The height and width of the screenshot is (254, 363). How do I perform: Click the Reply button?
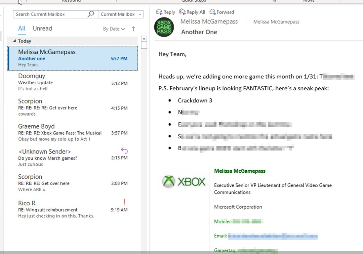[165, 12]
